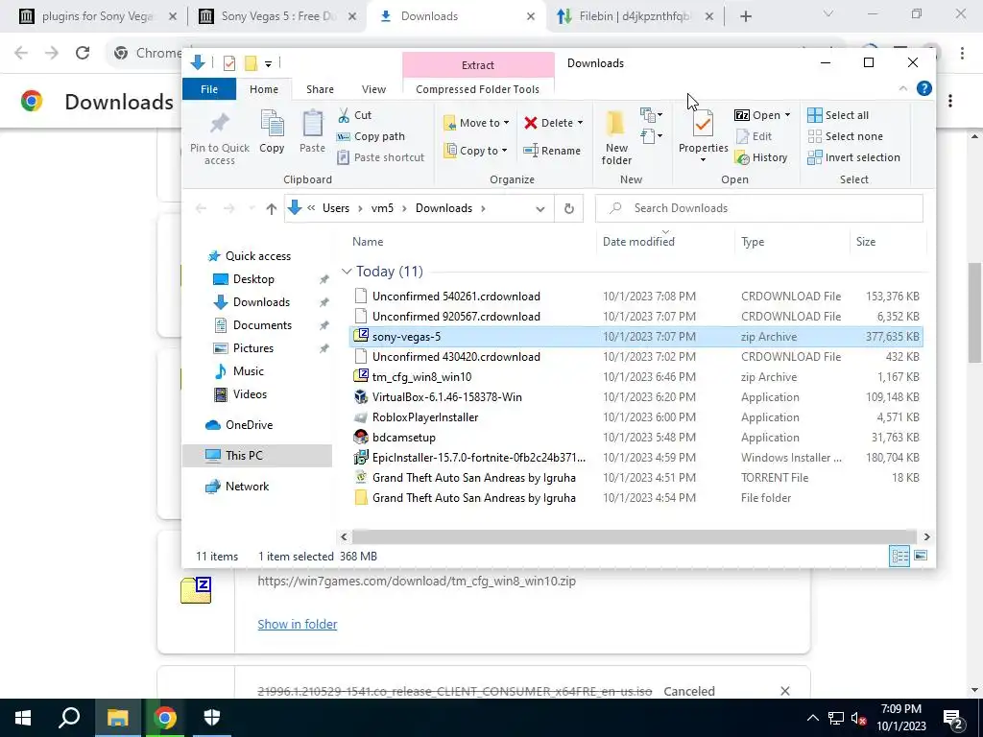The height and width of the screenshot is (737, 983).
Task: Click Edit in the Open group
Action: tap(754, 136)
